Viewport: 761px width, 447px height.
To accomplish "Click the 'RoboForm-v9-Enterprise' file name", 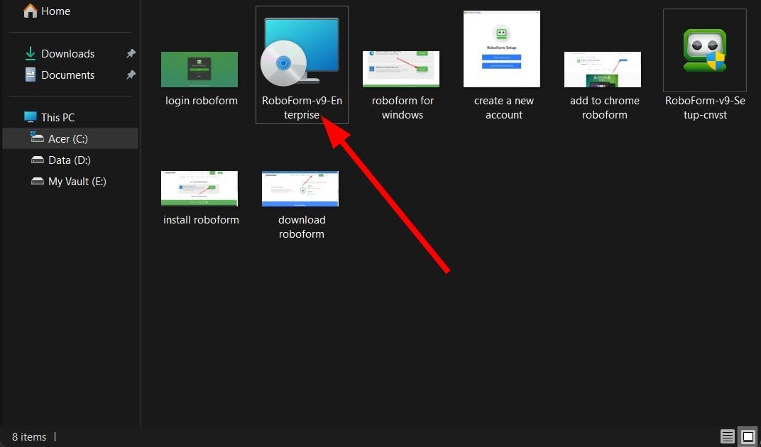I will point(302,108).
